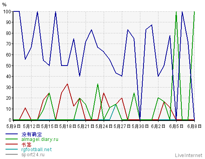Click the teal rgfootball.net legend line swatch
205x159 pixels.
[11, 149]
